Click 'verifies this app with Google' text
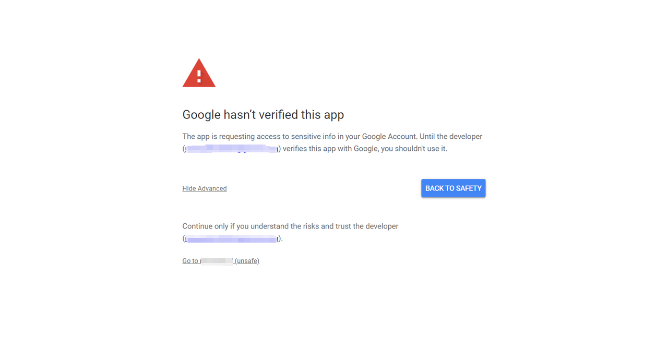This screenshot has height=348, width=668. [x=330, y=149]
